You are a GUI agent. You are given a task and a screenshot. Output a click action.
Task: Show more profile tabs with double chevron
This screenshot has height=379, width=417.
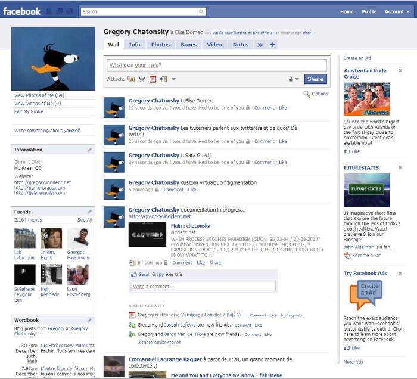coord(260,45)
